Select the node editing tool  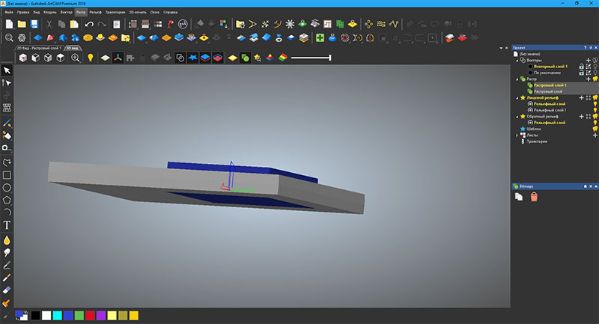click(7, 83)
